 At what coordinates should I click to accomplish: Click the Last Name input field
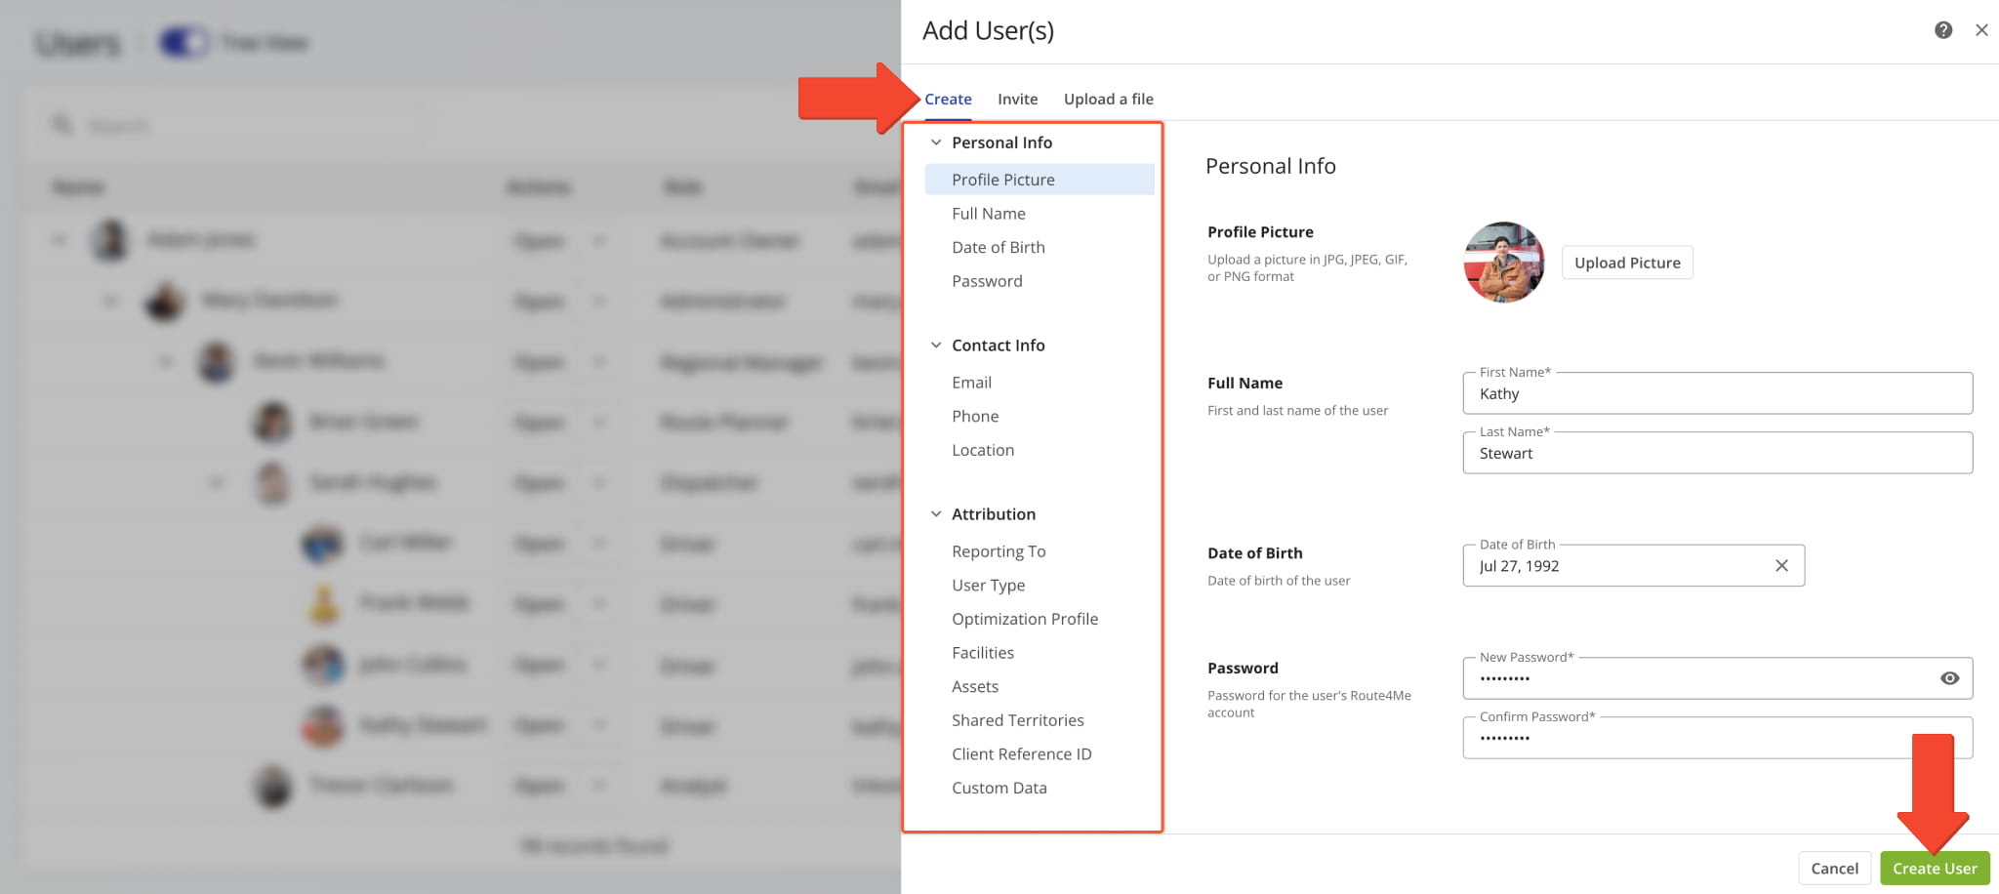1717,453
